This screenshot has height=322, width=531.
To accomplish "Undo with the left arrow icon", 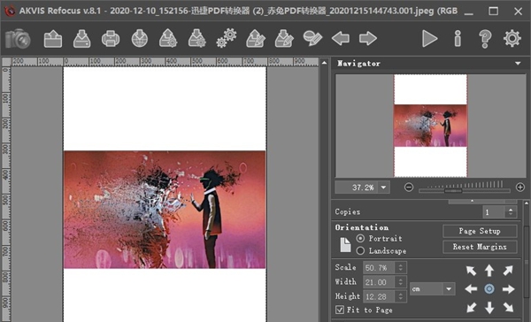I will 341,38.
